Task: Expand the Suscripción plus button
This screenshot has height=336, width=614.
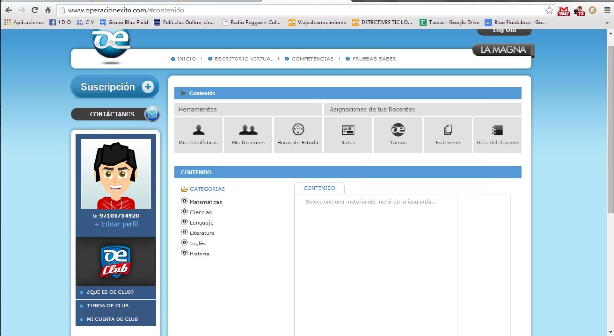Action: [x=148, y=87]
